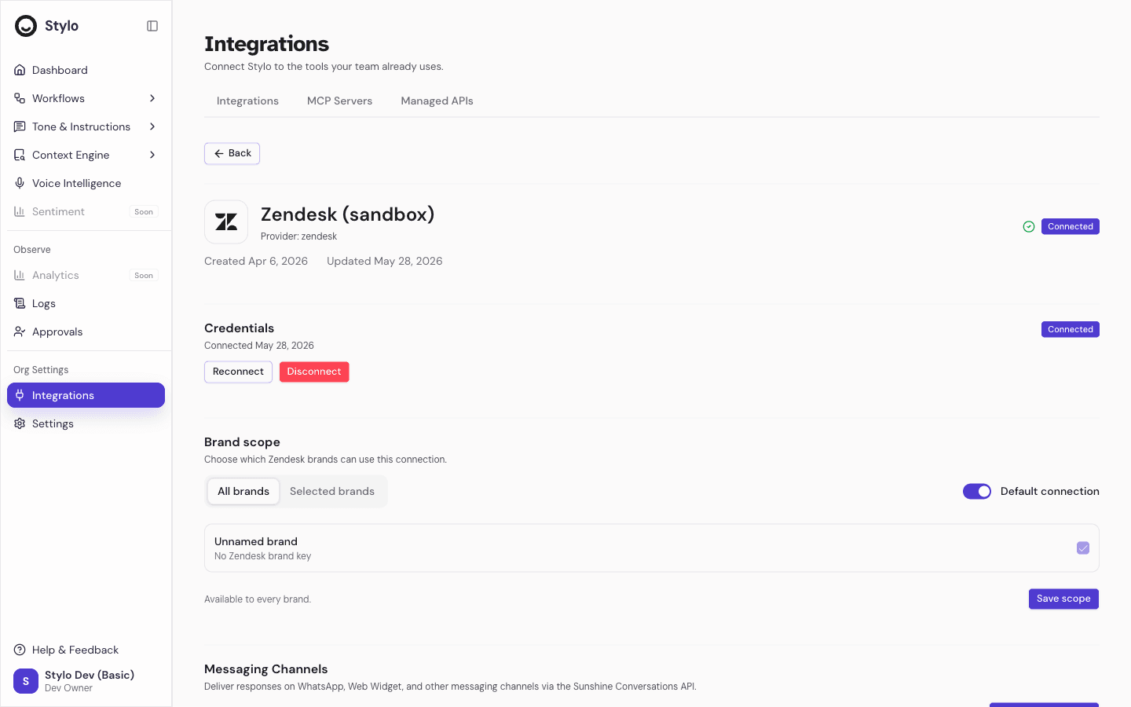Click the Tone & Instructions message icon
This screenshot has width=1131, height=707.
20,126
